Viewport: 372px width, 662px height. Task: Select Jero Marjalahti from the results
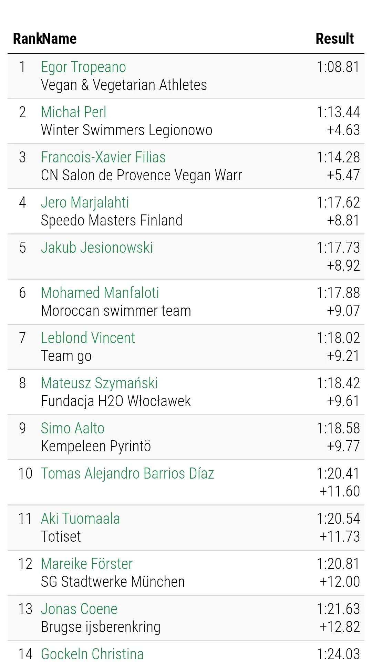coord(85,202)
